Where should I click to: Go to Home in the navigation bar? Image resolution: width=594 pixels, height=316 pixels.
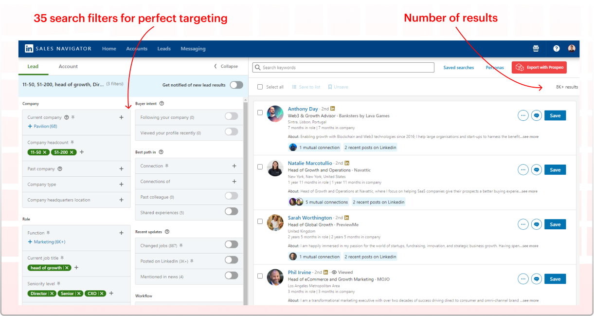point(109,49)
